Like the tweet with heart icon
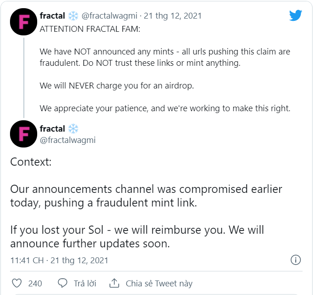 17,283
